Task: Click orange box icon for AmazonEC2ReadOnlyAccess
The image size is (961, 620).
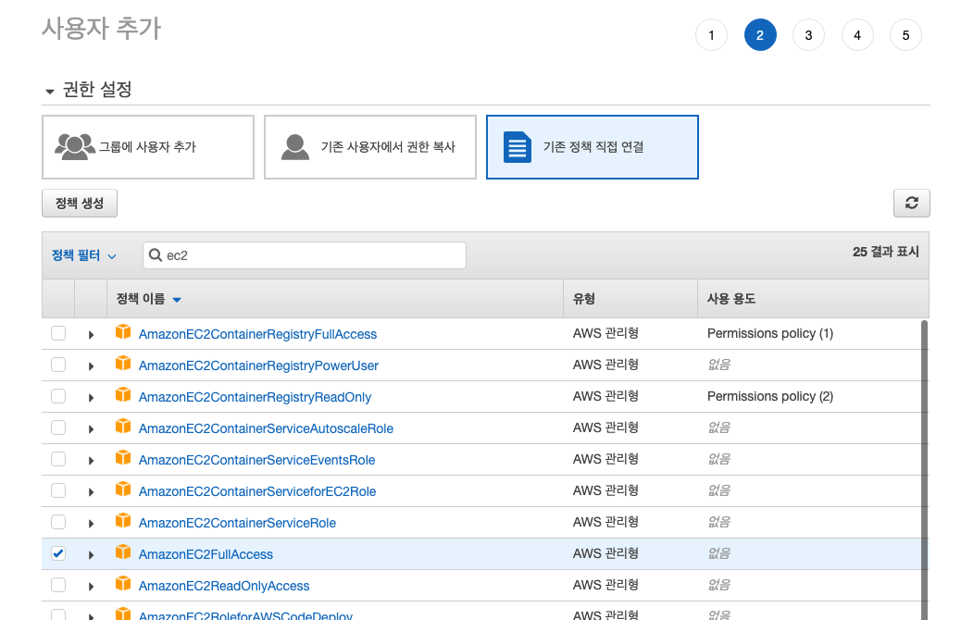Action: pyautogui.click(x=123, y=583)
